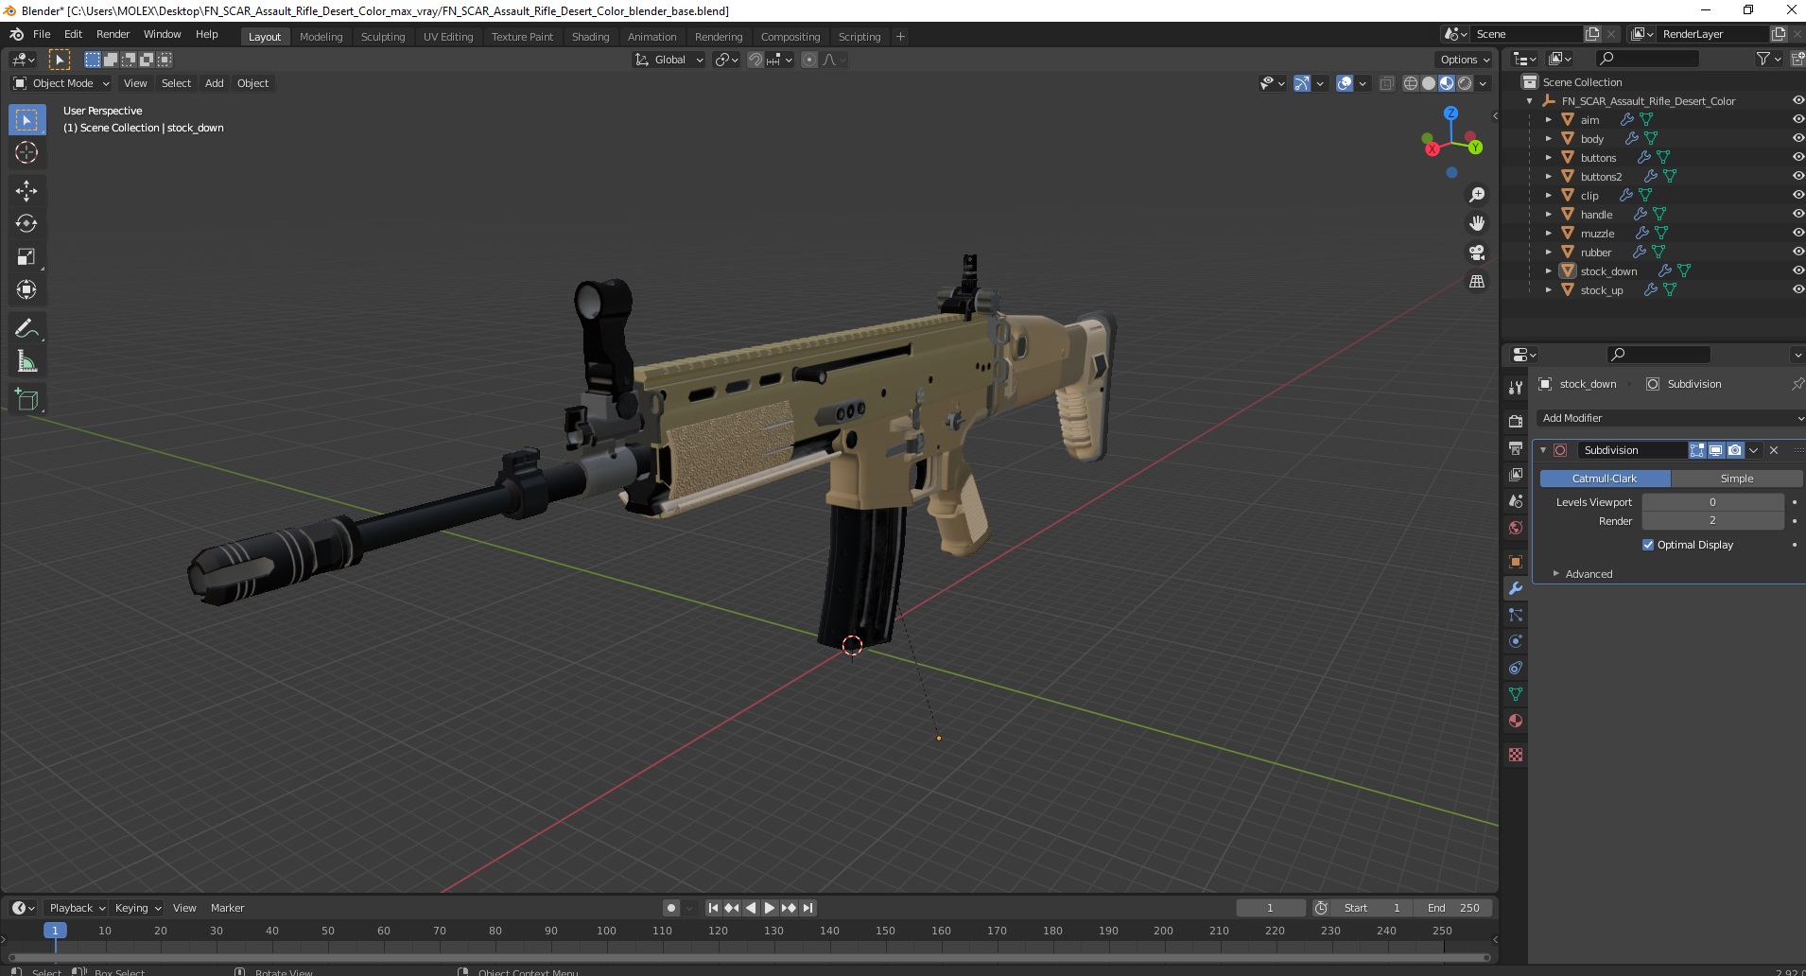Select Catmull-Clark subdivision type
This screenshot has width=1806, height=976.
[1604, 479]
